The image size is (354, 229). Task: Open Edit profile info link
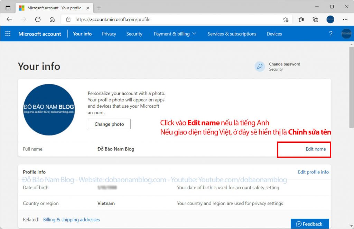313,172
